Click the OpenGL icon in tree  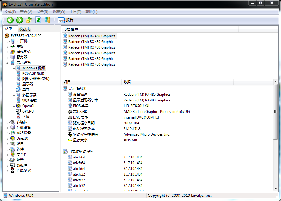coord(18,106)
